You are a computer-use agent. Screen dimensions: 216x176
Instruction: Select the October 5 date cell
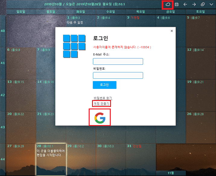pyautogui.click(x=201, y=31)
